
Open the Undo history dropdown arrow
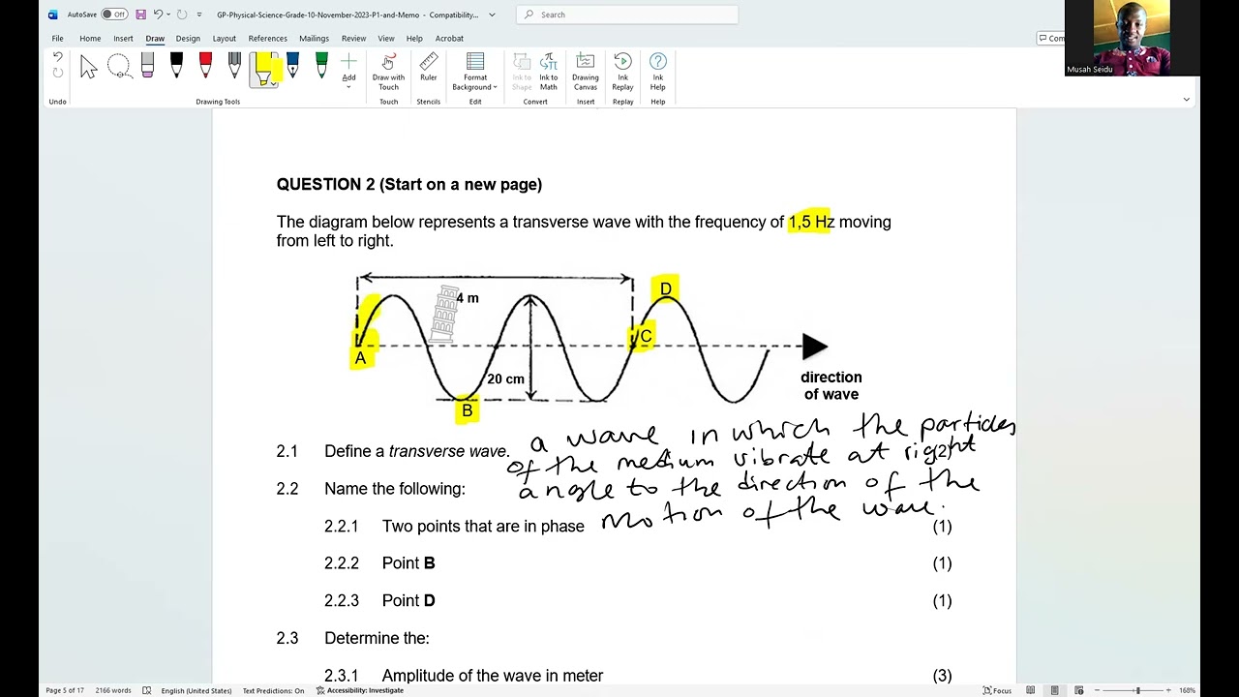(x=168, y=15)
